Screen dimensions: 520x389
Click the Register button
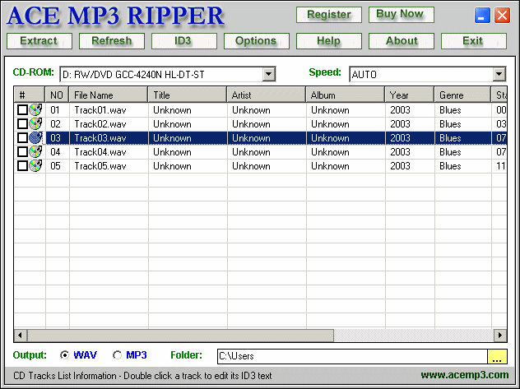(328, 15)
